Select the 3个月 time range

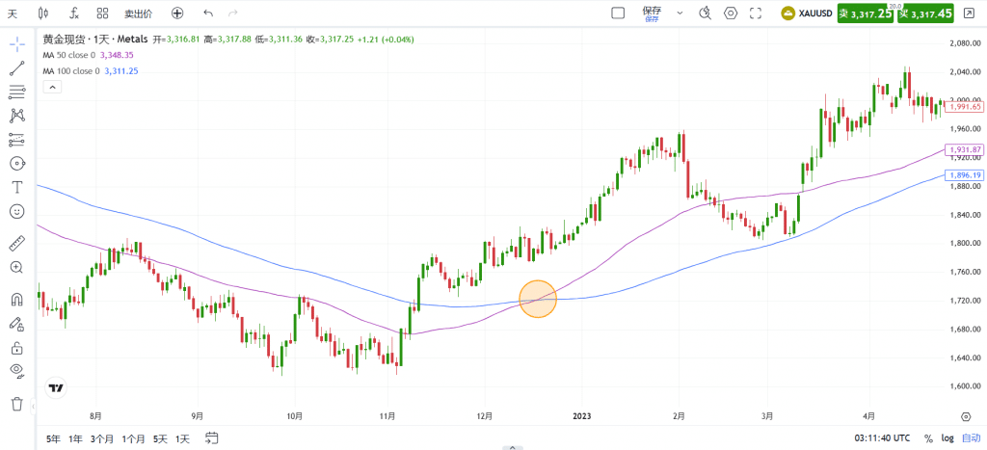point(102,438)
